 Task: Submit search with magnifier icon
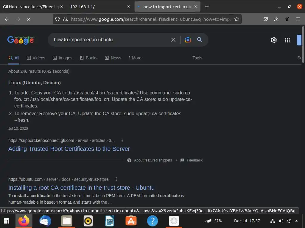(x=200, y=40)
